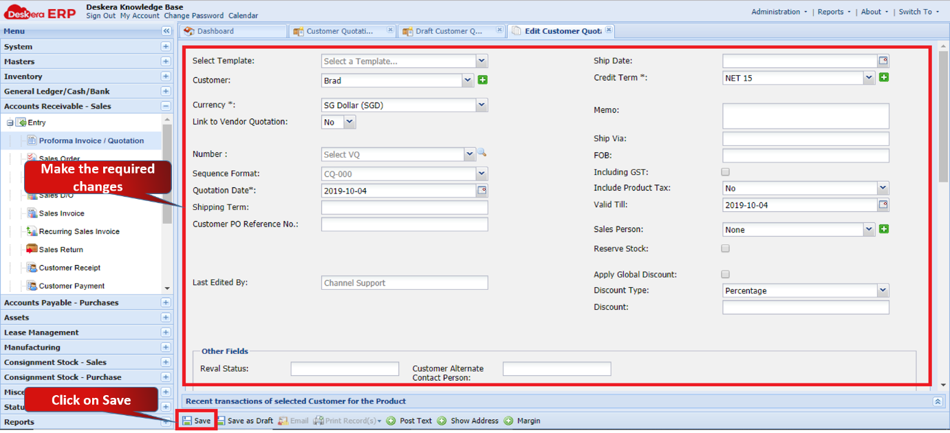Viewport: 950px width, 433px height.
Task: Add new sales person via green plus
Action: click(884, 229)
